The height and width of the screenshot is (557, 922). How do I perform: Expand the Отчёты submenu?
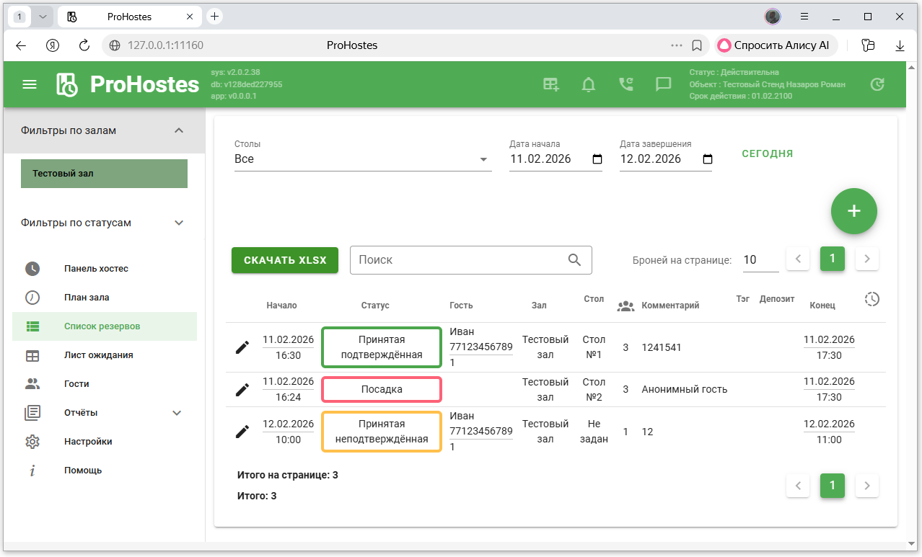[x=177, y=413]
